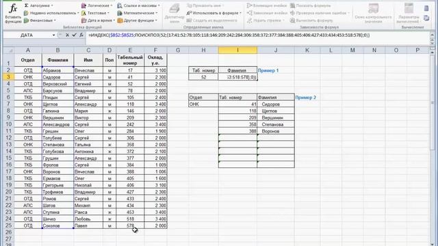Screen dimensions: 438x246
Task: Open the Текстовые functions dropdown
Action: 95,13
